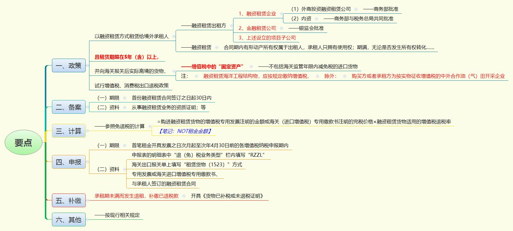The height and width of the screenshot is (231, 513).
Task: Select the 二、备案 topic node
Action: [x=69, y=107]
